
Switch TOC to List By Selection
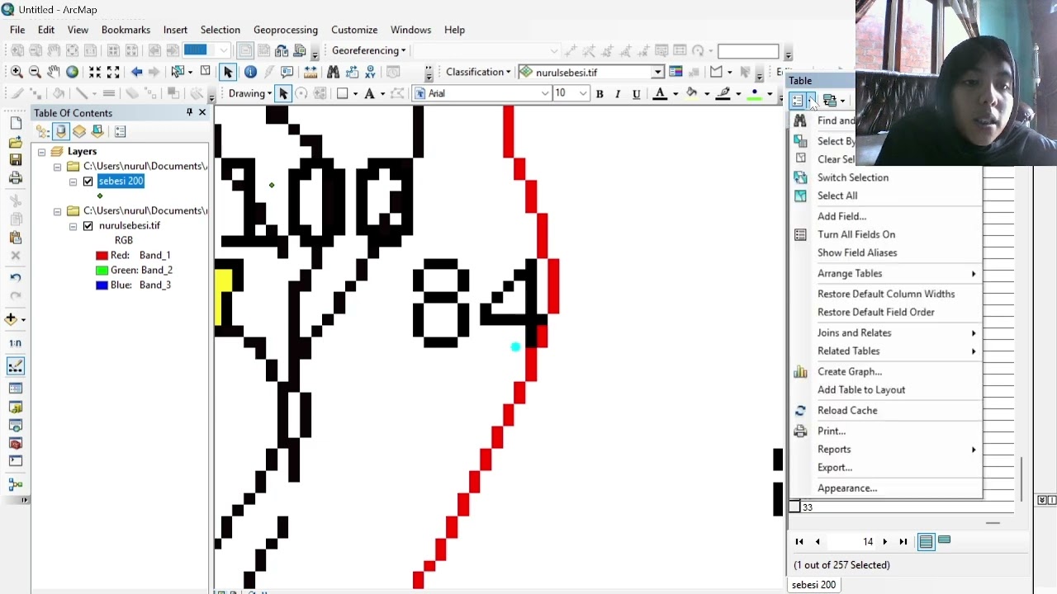click(x=97, y=131)
